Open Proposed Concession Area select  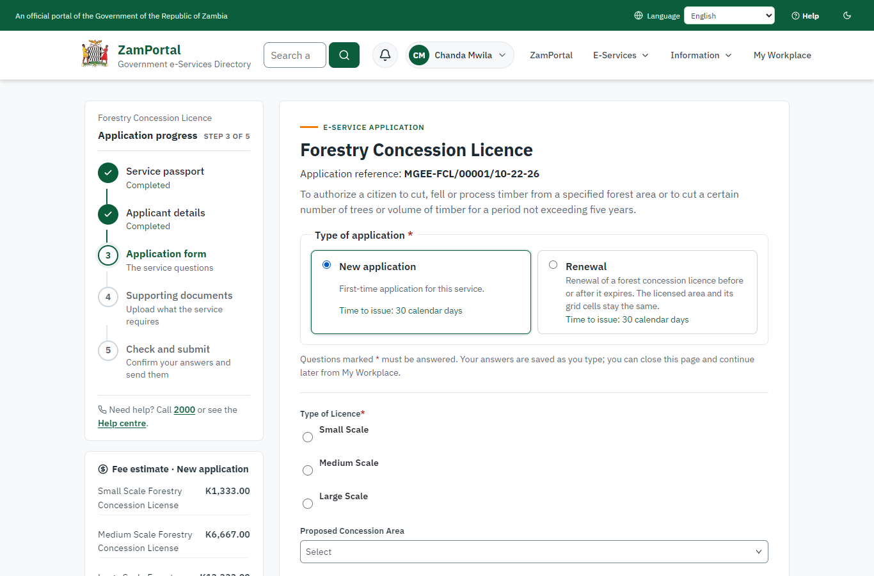point(534,552)
